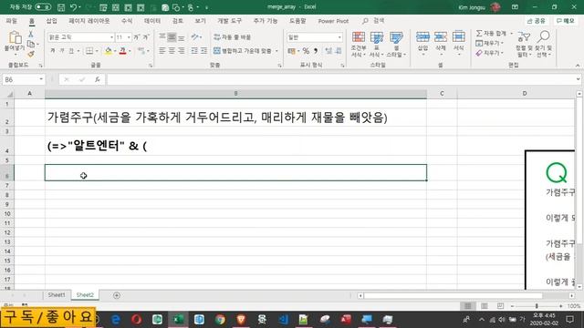
Task: Open the Insert (삽입) ribbon tab
Action: point(51,21)
